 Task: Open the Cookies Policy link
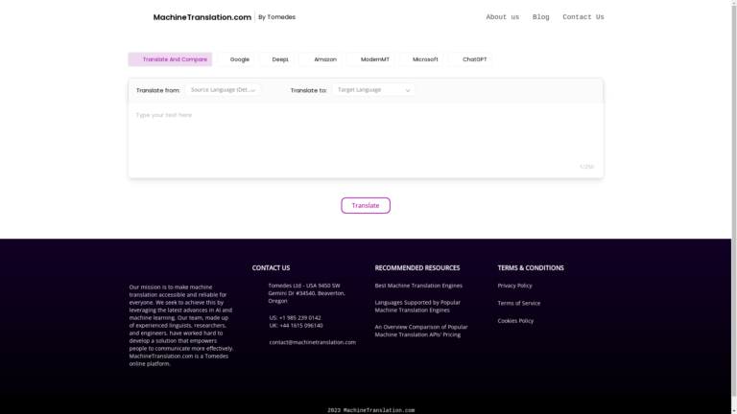click(x=515, y=321)
